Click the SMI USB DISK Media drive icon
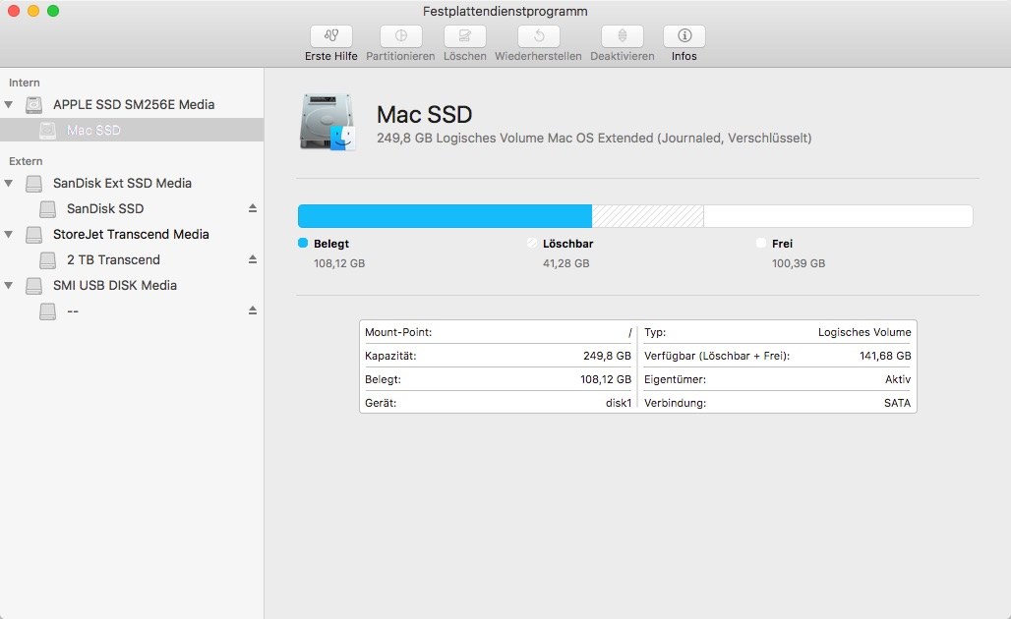This screenshot has height=619, width=1011. pos(34,286)
